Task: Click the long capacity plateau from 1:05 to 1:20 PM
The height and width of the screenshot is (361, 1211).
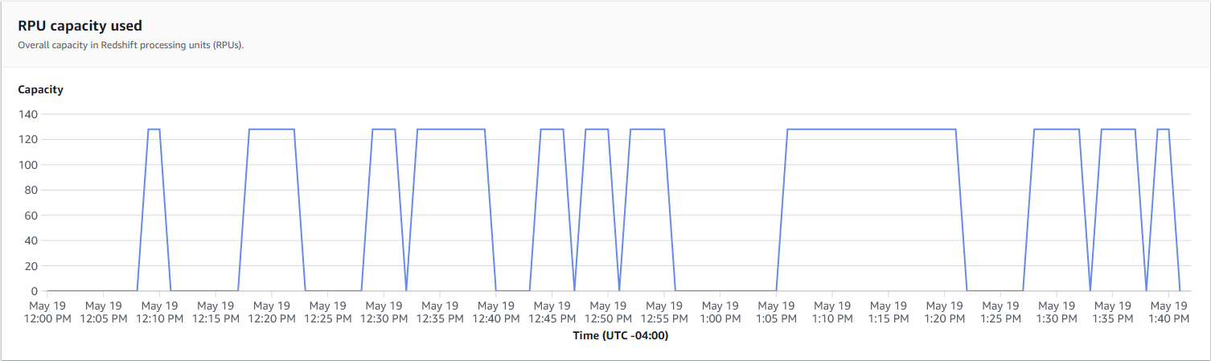Action: [872, 129]
